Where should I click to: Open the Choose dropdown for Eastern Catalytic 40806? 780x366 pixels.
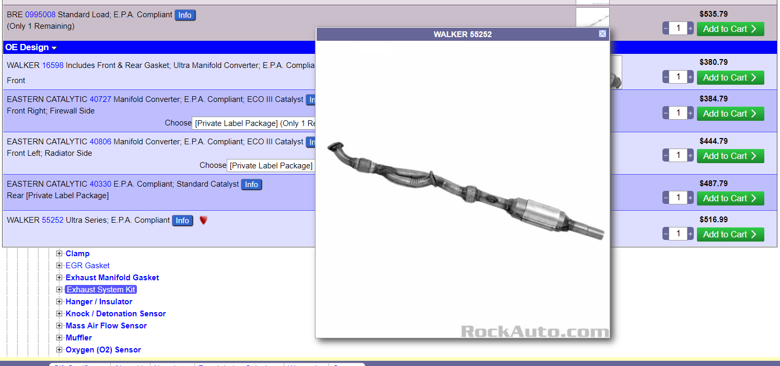271,166
